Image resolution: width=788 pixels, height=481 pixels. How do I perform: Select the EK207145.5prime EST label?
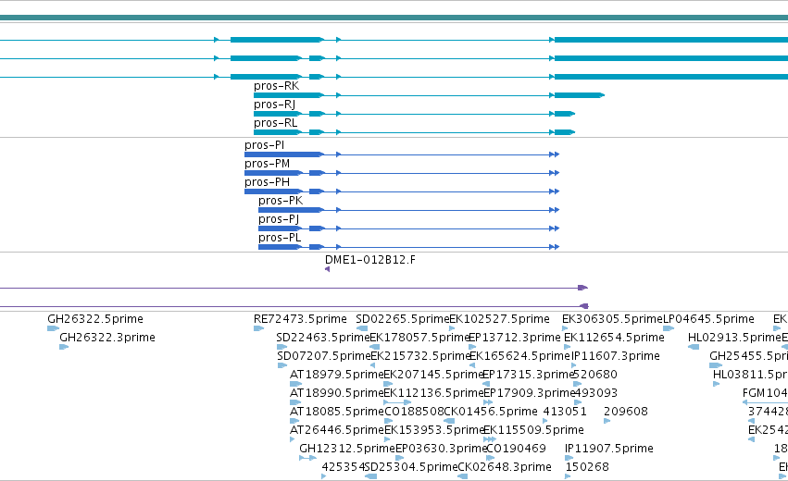pyautogui.click(x=433, y=375)
